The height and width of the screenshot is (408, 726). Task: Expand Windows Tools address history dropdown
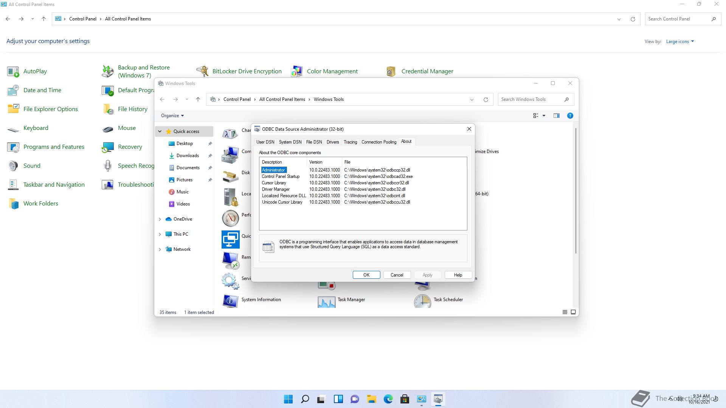472,100
